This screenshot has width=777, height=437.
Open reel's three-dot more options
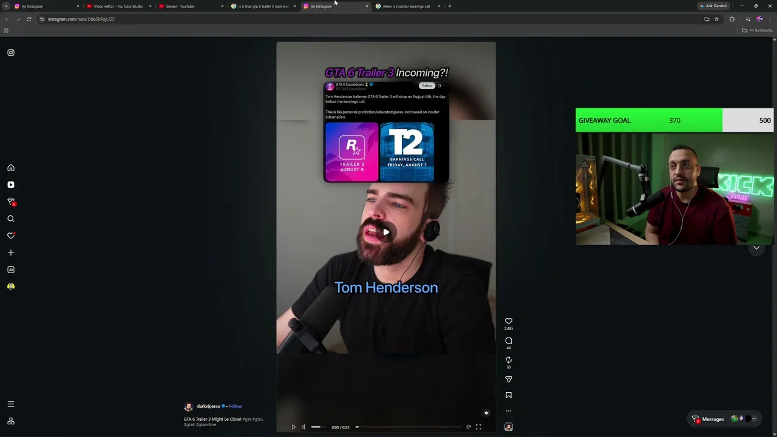[x=509, y=412]
